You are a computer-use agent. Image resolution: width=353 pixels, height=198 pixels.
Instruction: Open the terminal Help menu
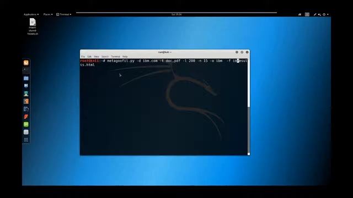pyautogui.click(x=125, y=57)
